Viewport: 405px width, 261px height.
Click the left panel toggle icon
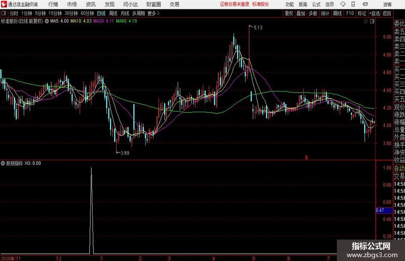(4, 13)
